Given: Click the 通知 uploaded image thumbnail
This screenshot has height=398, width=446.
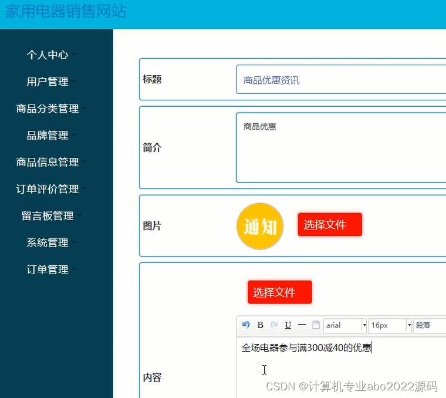Looking at the screenshot, I should pyautogui.click(x=260, y=226).
